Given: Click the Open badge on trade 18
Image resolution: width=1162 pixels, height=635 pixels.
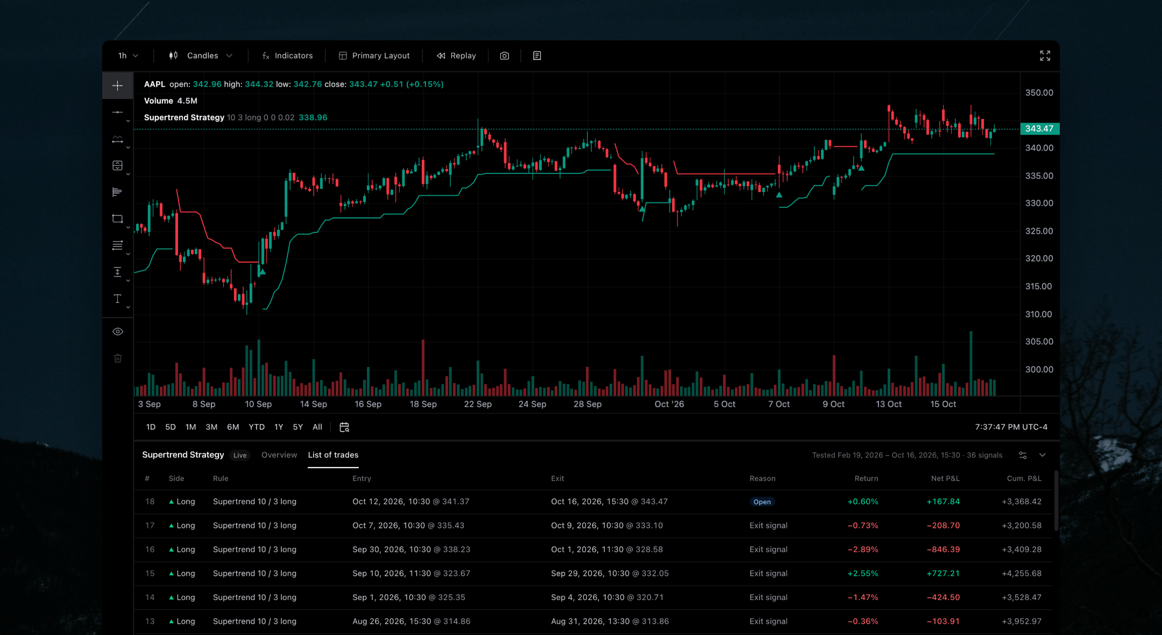Looking at the screenshot, I should tap(762, 502).
